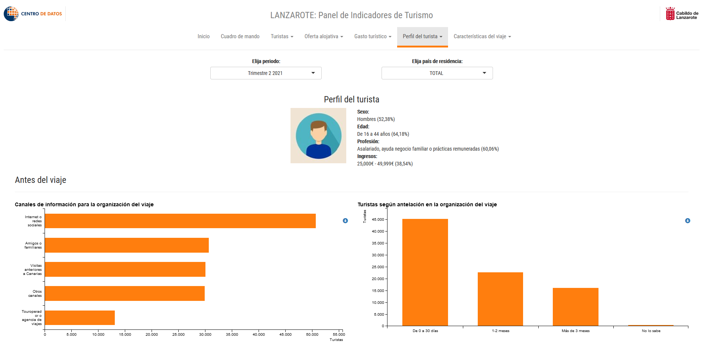Expand the Turistas menu
704x348 pixels.
pyautogui.click(x=282, y=36)
